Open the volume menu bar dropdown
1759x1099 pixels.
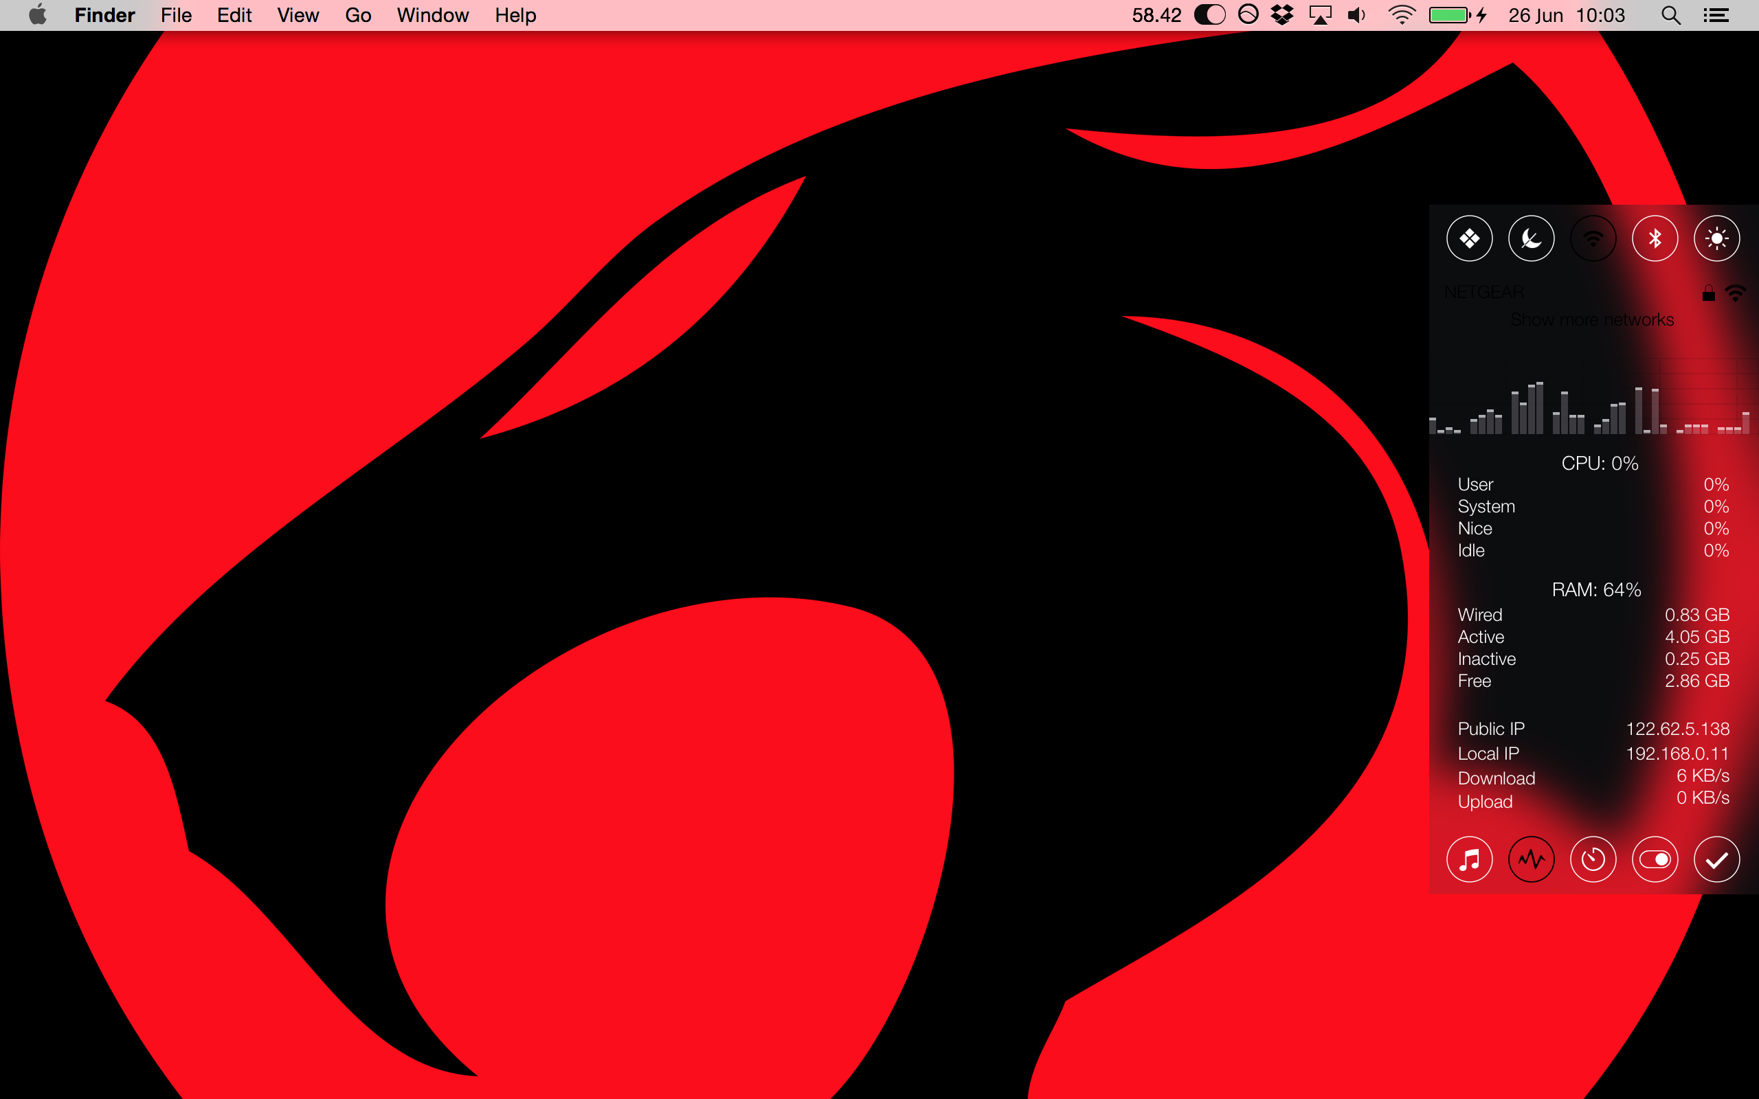[x=1356, y=15]
